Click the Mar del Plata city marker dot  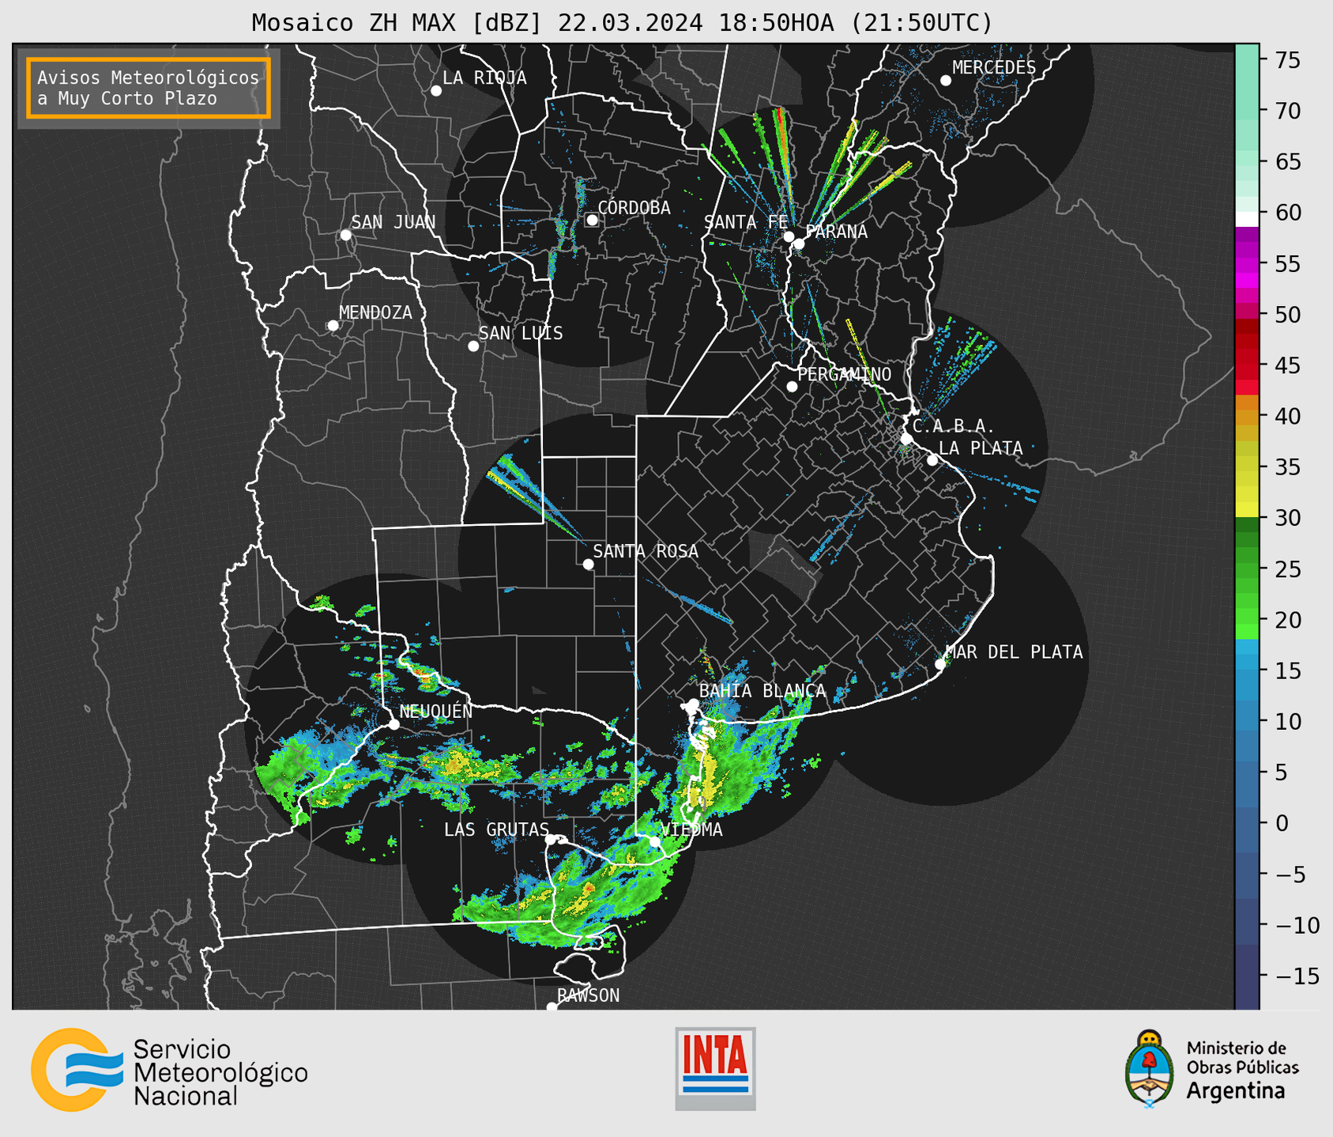pos(940,664)
